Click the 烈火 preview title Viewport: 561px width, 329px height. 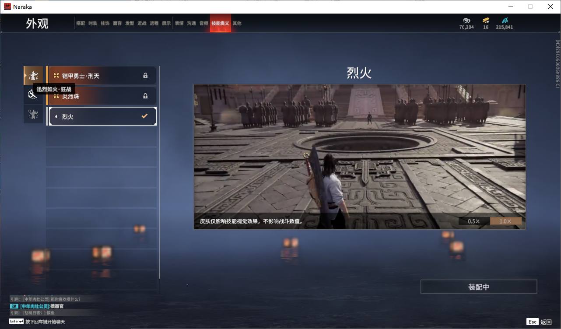359,73
